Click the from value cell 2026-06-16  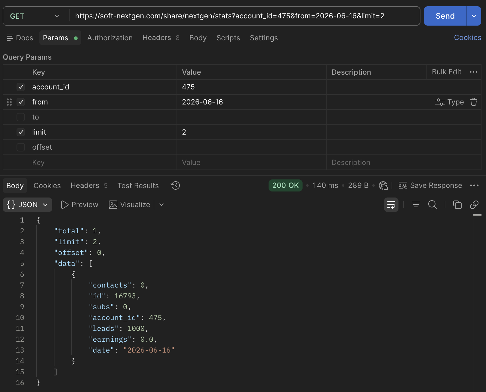251,102
